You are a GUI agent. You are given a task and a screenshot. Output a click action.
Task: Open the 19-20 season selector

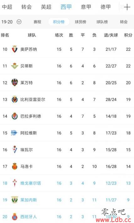pyautogui.click(x=11, y=22)
